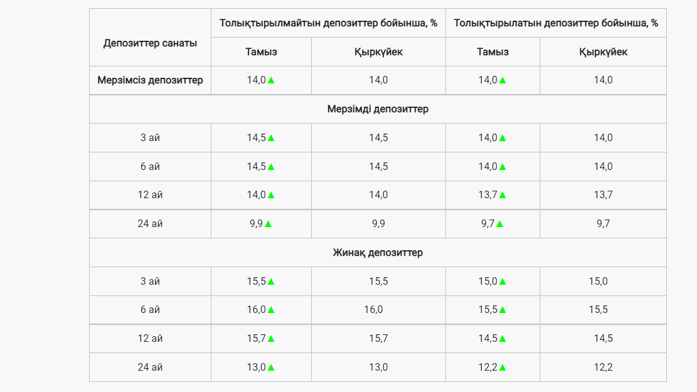
Task: Click green arrow next to 15,7 value
Action: (271, 339)
